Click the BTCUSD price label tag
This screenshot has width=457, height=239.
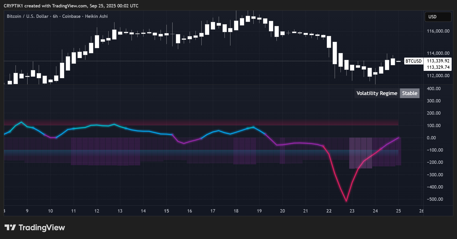[413, 61]
